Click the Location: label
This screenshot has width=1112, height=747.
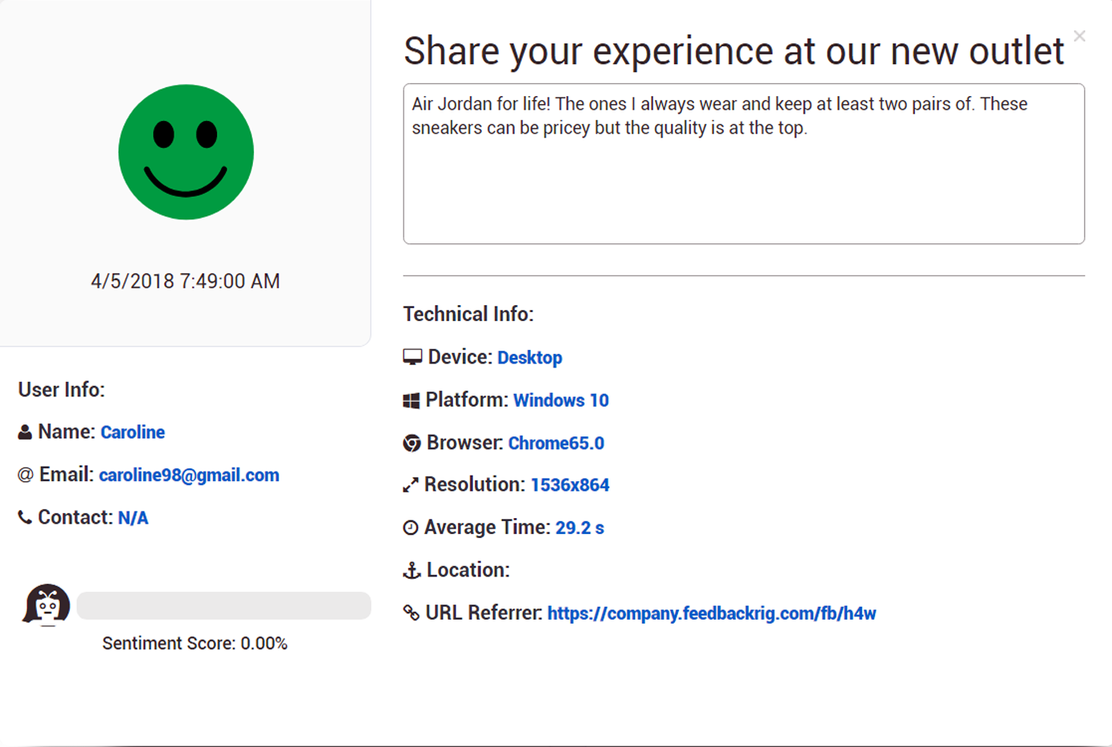tap(468, 570)
